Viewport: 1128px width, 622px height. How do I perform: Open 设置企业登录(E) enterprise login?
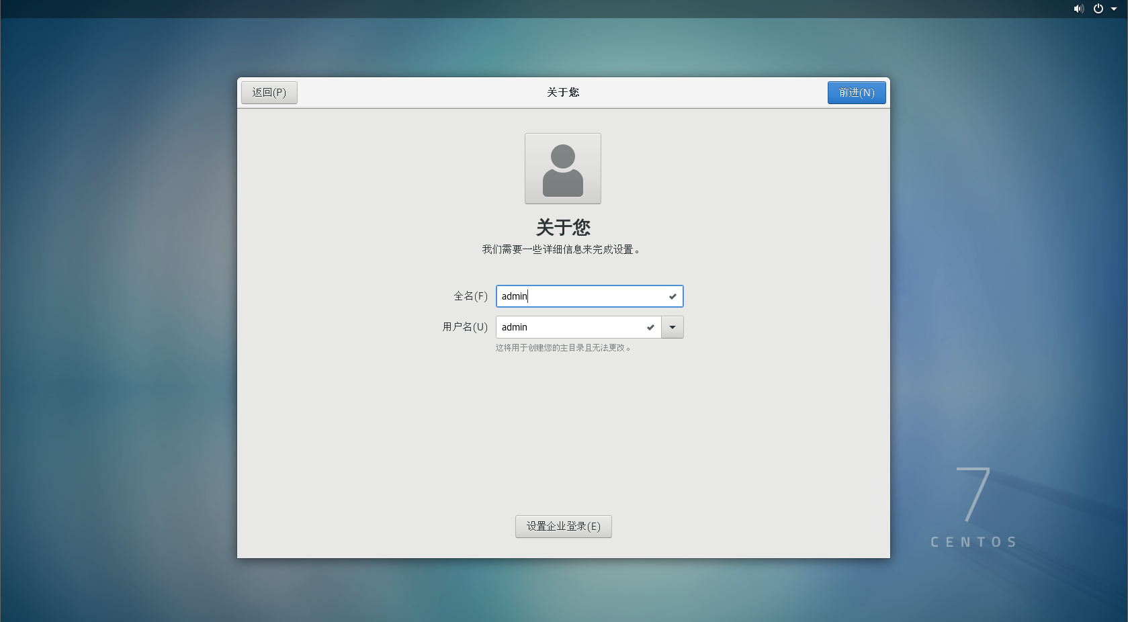(x=563, y=527)
